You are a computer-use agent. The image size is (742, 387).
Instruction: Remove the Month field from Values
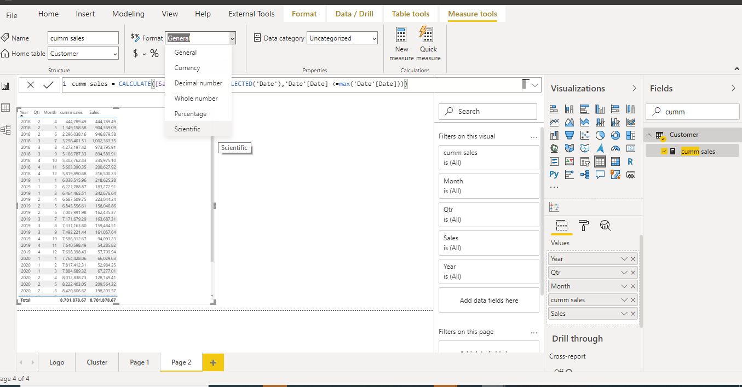pos(633,286)
